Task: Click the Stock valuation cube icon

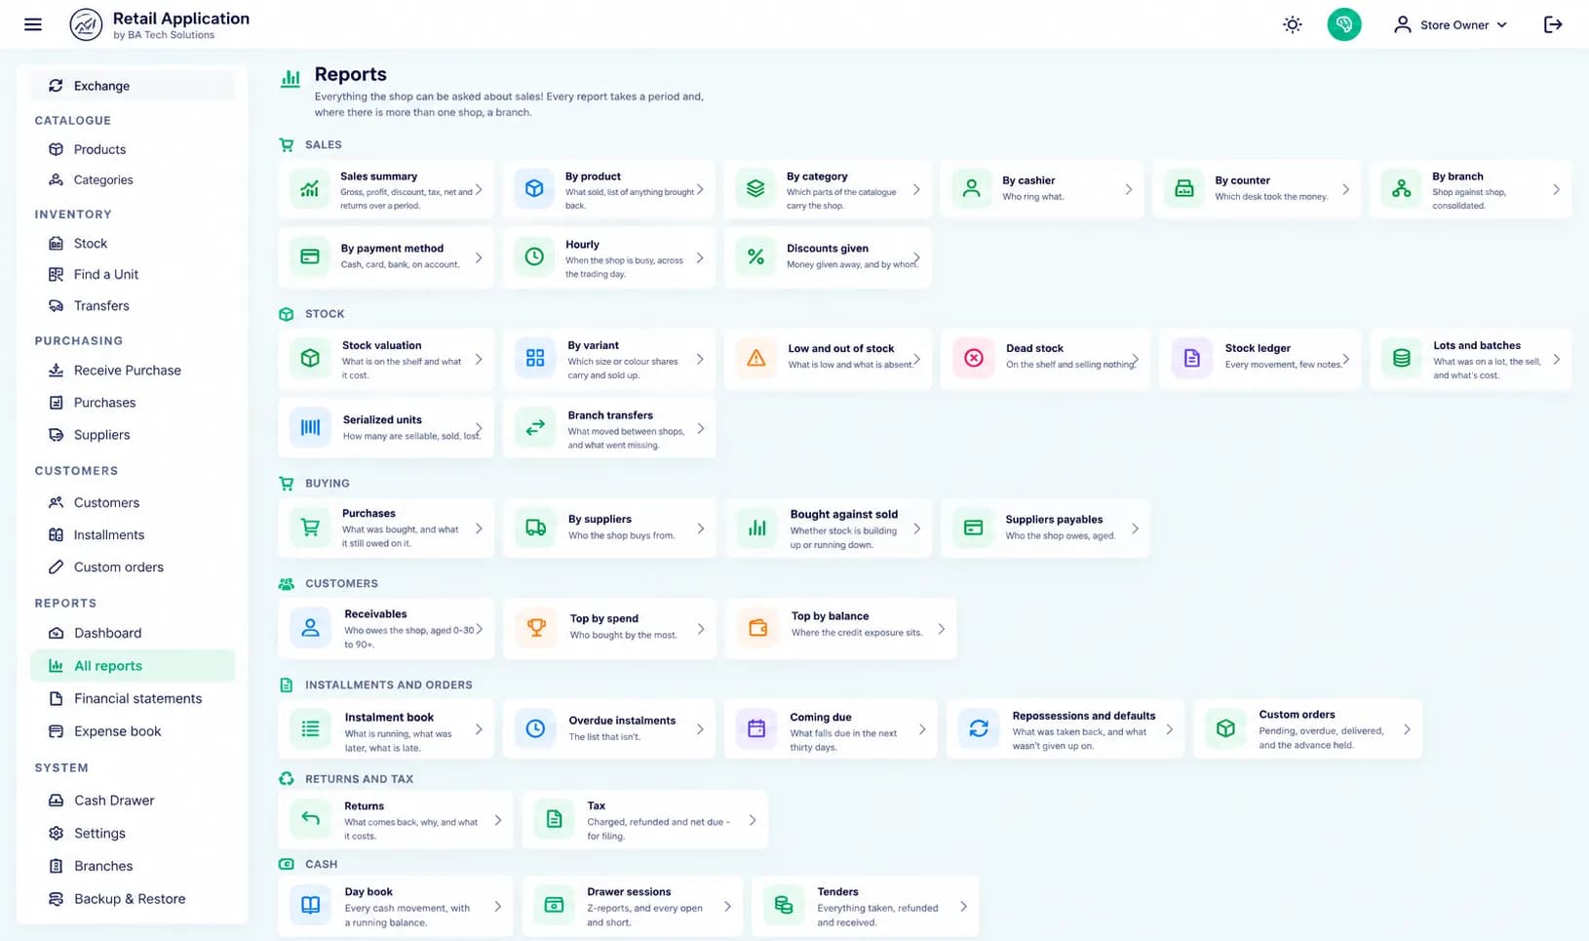Action: pyautogui.click(x=310, y=358)
